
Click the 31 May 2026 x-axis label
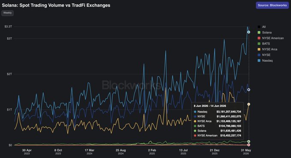tap(246, 152)
